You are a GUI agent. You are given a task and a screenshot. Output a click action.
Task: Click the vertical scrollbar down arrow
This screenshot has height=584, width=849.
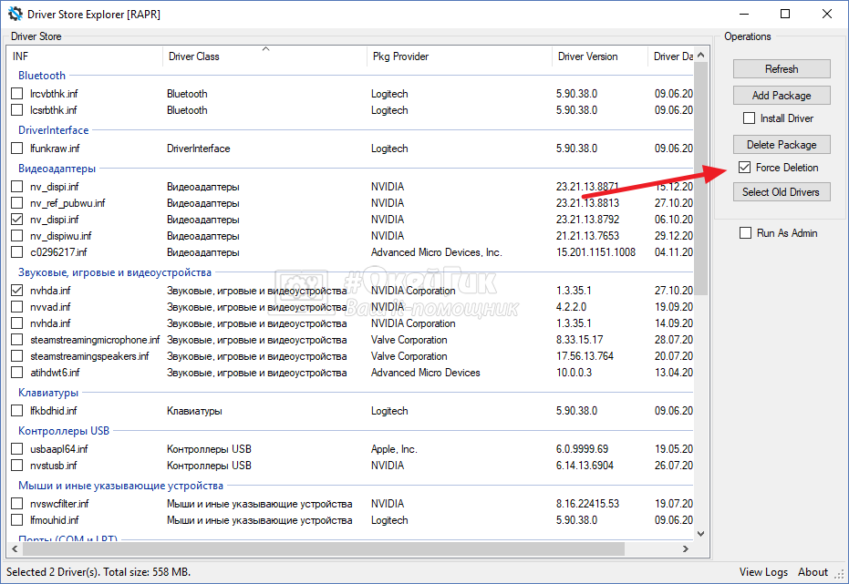coord(700,534)
